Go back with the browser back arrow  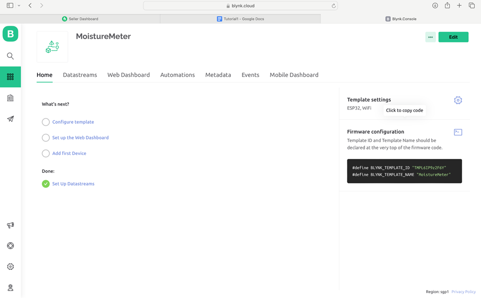(x=30, y=5)
